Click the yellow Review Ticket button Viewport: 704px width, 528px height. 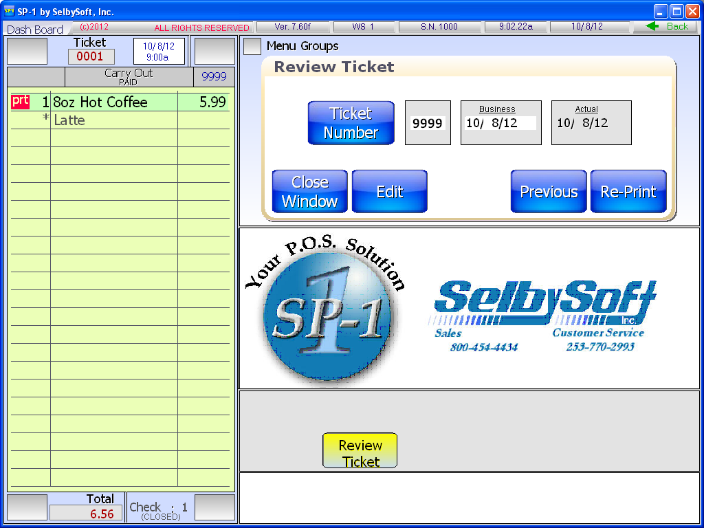coord(360,450)
